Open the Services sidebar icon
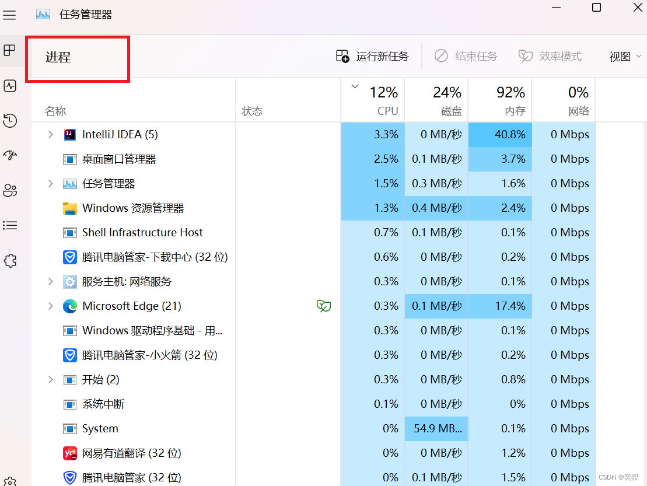647x486 pixels. 9,261
